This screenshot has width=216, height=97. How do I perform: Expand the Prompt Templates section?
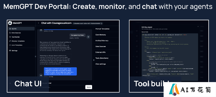[106, 29]
